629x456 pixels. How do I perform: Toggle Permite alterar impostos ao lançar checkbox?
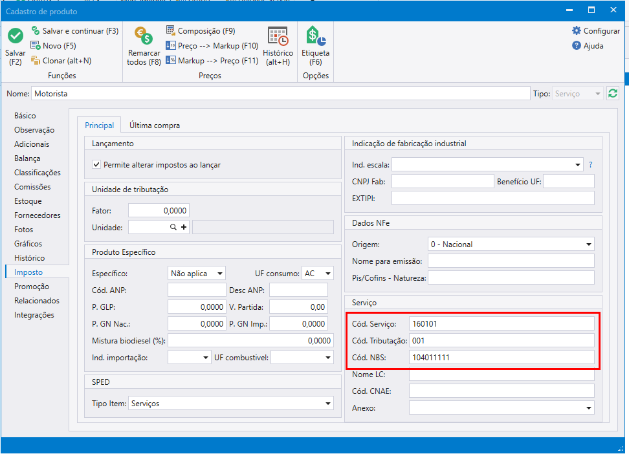(x=97, y=165)
